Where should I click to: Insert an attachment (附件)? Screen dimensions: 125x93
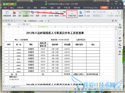click(63, 16)
